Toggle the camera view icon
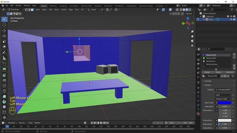The image size is (237, 133). (x=192, y=41)
